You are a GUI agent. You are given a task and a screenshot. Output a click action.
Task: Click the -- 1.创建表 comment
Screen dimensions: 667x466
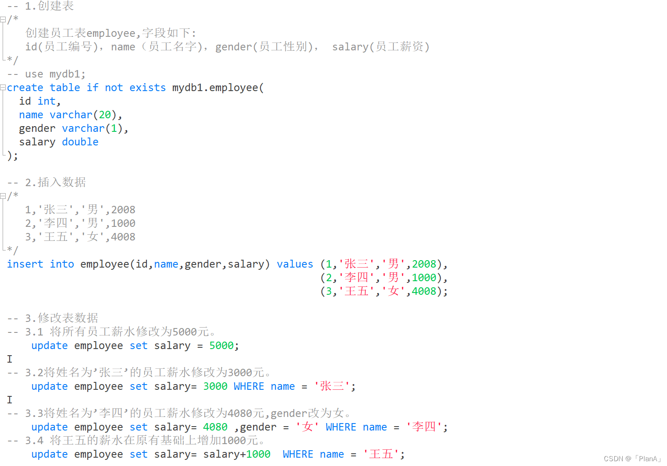[x=41, y=6]
